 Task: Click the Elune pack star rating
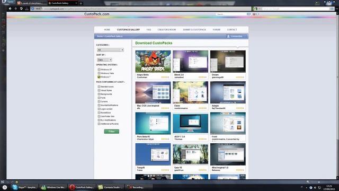pos(202,108)
